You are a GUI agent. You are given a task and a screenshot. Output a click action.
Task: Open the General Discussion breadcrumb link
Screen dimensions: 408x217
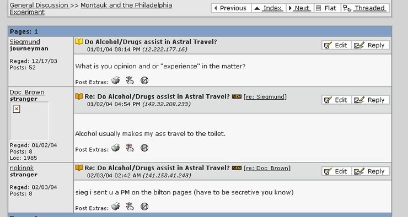point(40,5)
